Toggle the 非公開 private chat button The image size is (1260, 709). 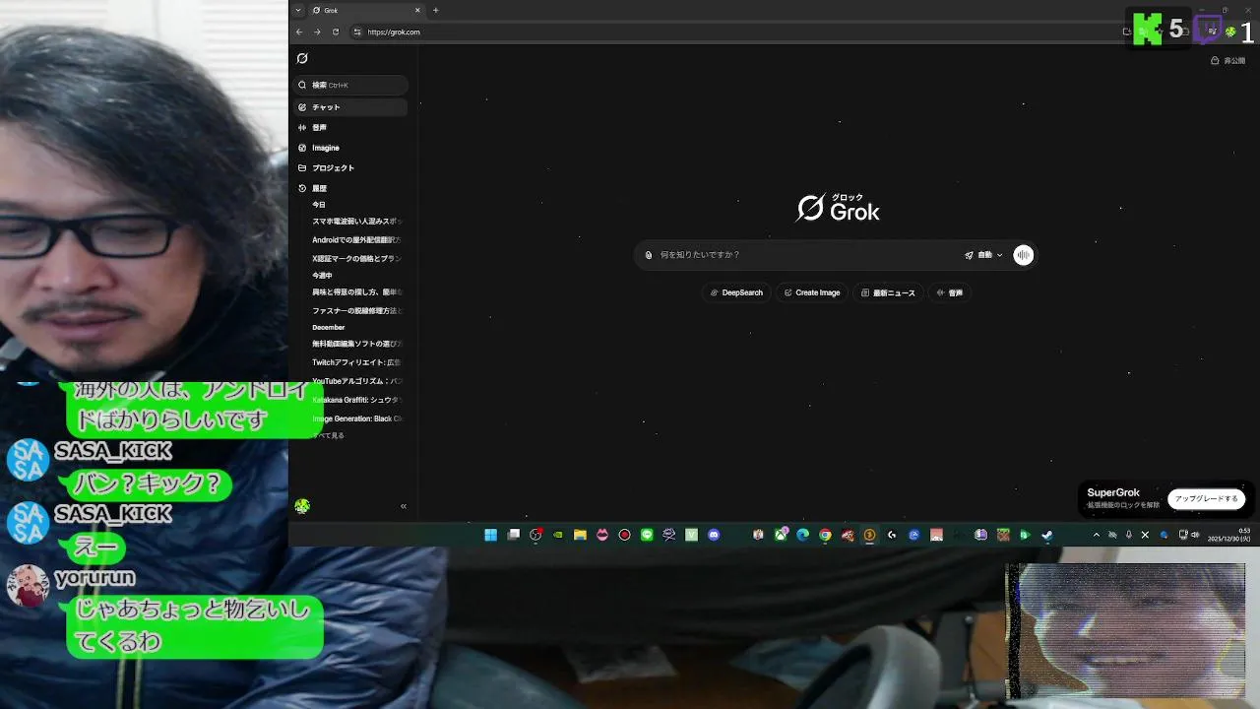pyautogui.click(x=1228, y=61)
